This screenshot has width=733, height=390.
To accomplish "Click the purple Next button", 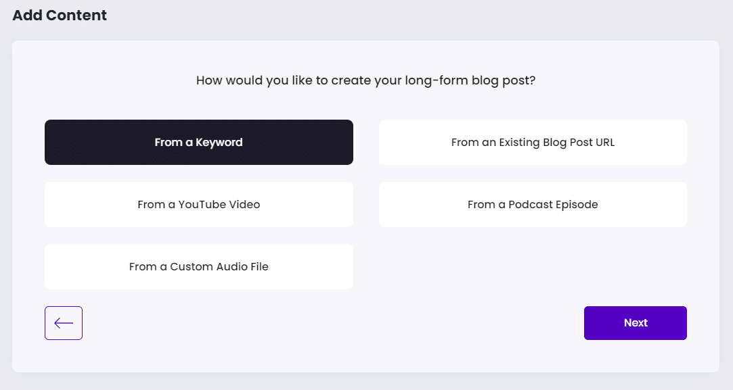I will pyautogui.click(x=636, y=322).
